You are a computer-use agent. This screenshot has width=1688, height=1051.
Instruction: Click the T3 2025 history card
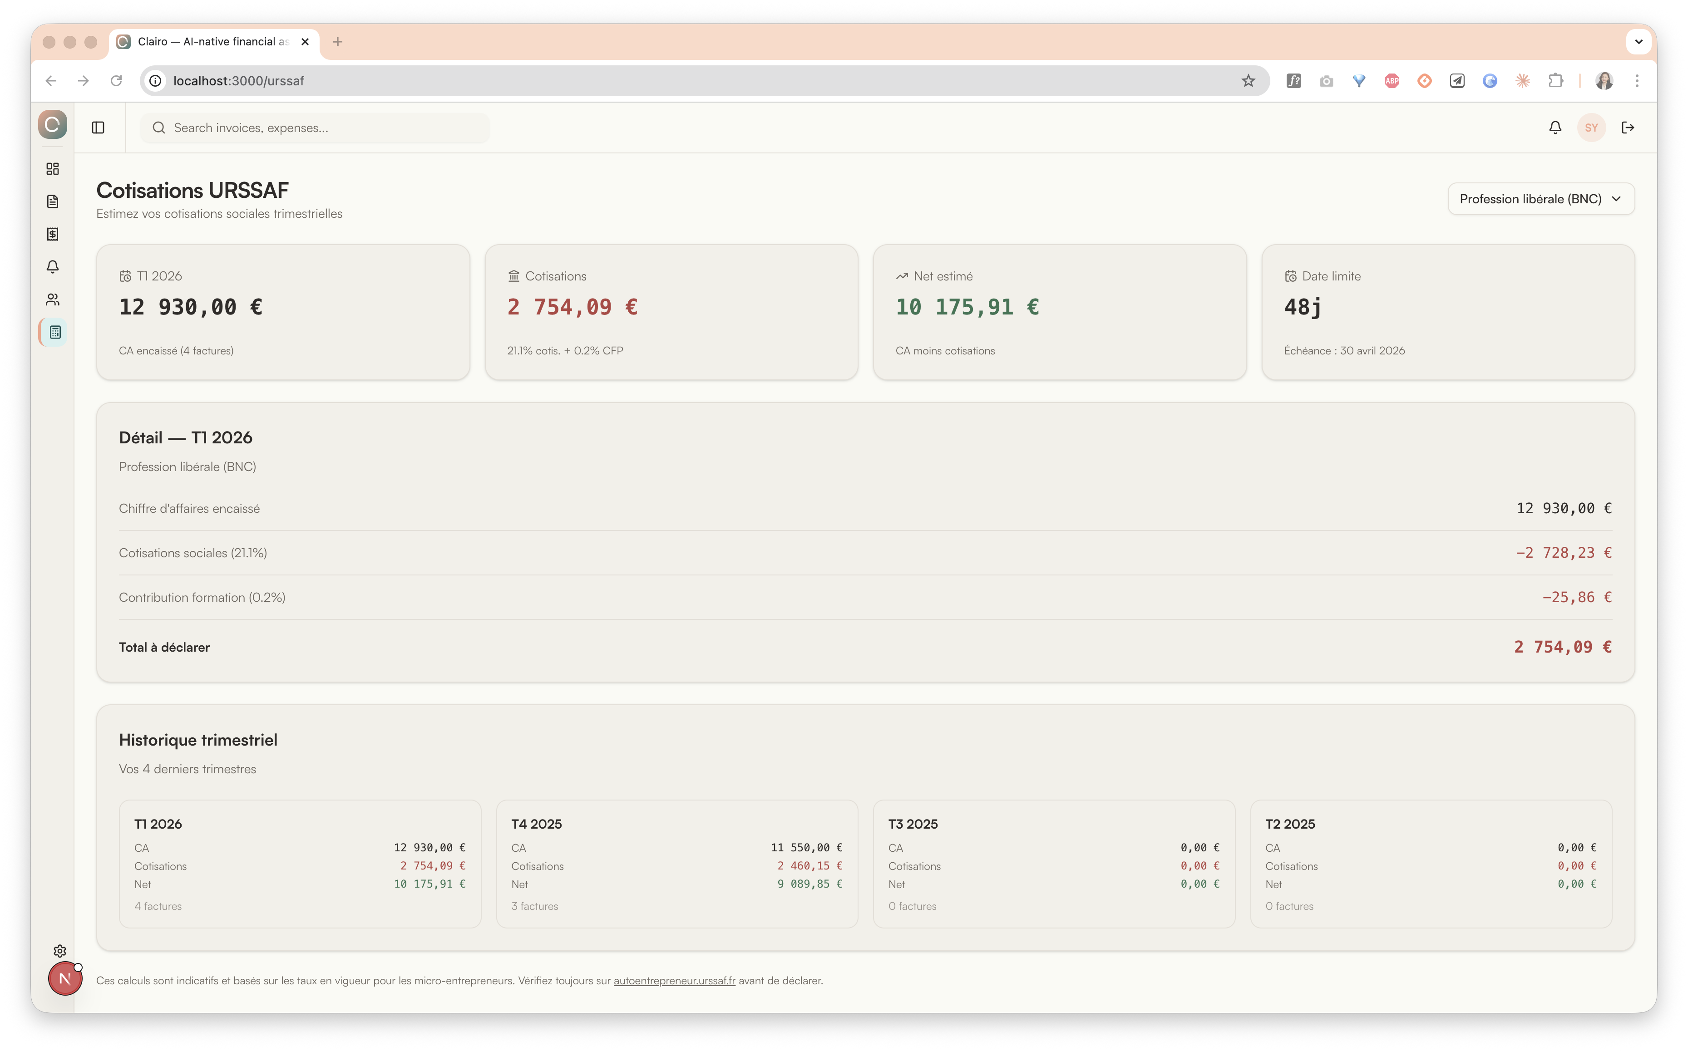pos(1054,864)
